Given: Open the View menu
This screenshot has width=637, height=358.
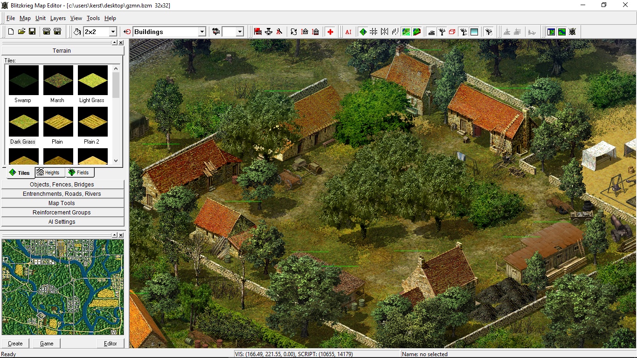Looking at the screenshot, I should pos(76,18).
